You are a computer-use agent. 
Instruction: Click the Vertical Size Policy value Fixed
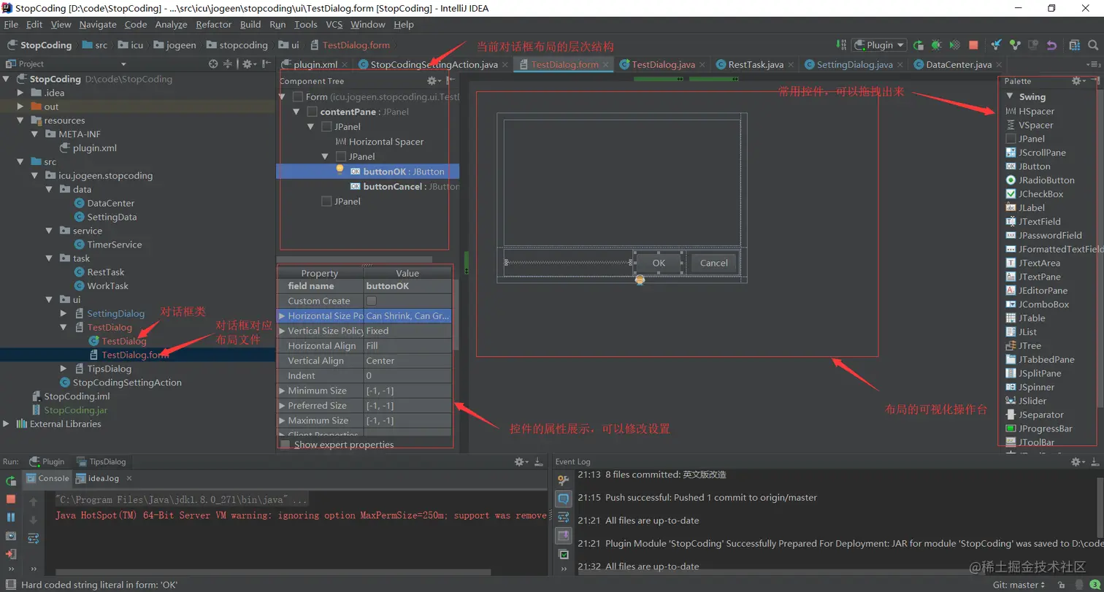(x=407, y=331)
